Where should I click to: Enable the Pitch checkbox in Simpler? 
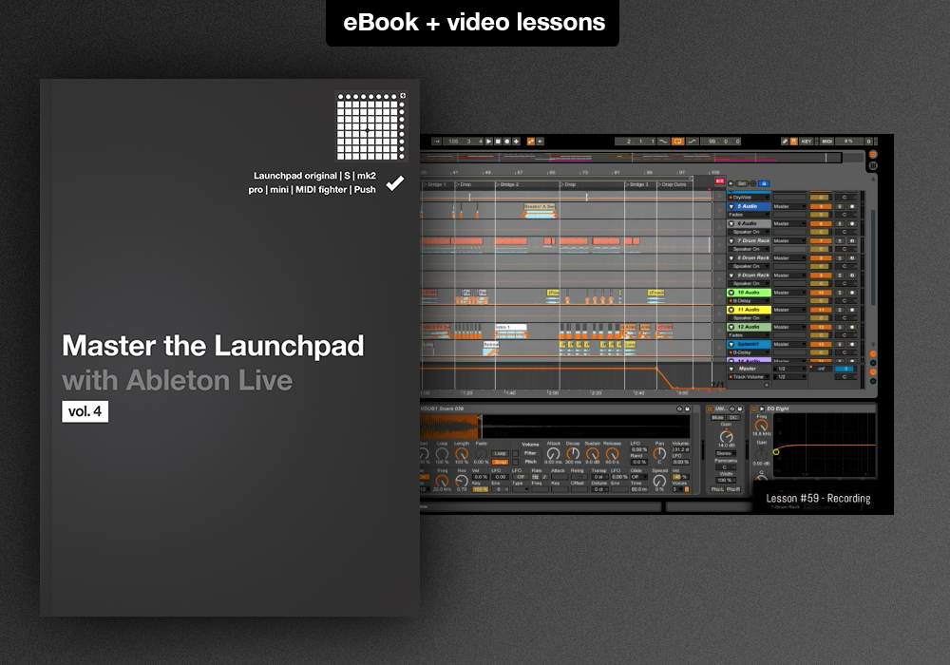(515, 462)
